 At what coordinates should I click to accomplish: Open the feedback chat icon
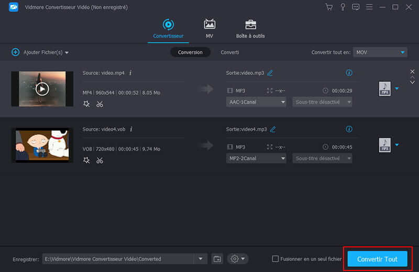356,7
